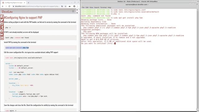Click the 'include snippets/fastcgi-php.conf' line

point(26,94)
